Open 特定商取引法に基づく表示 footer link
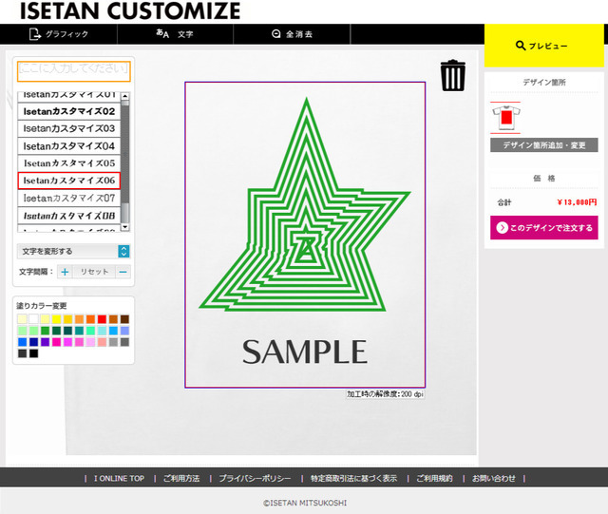Viewport: 608px width, 514px height. click(x=354, y=478)
